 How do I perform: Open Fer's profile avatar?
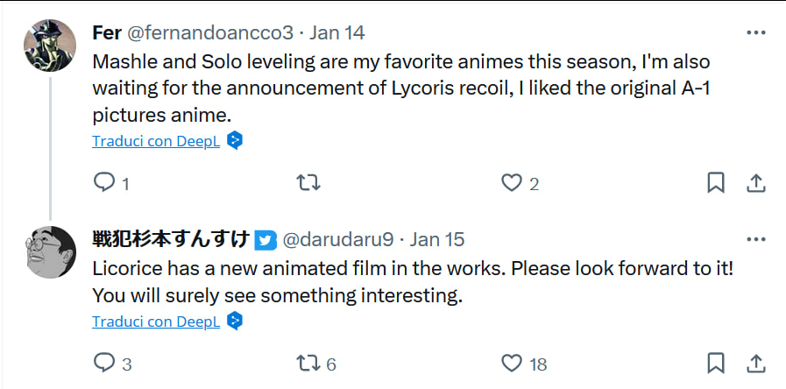pos(51,46)
